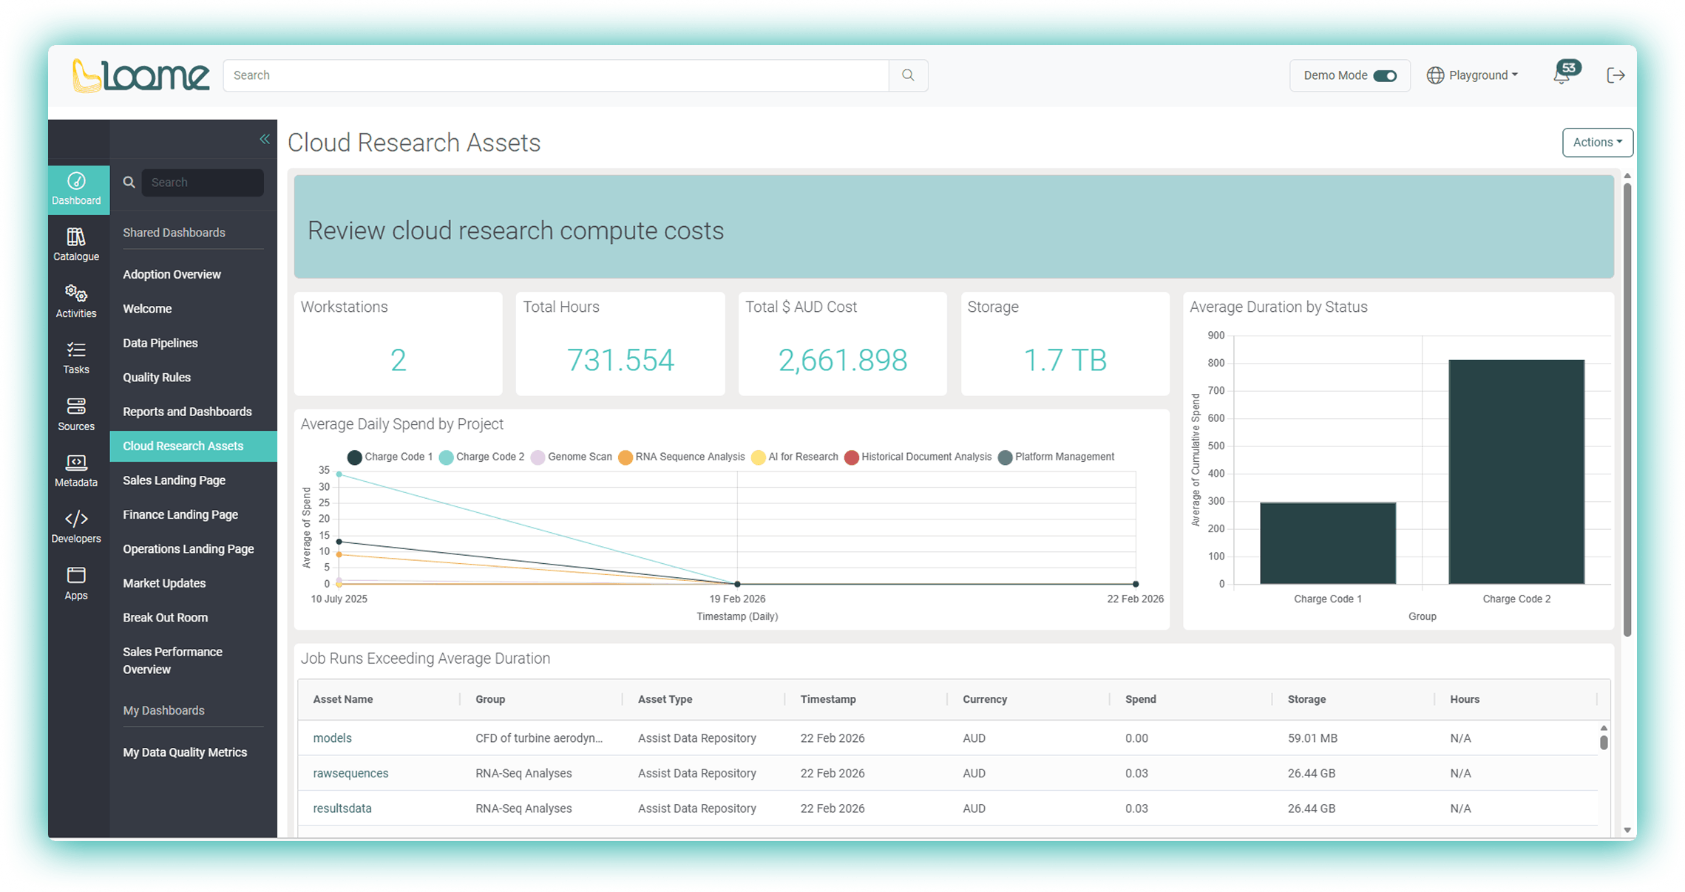Open the Actions dropdown
The image size is (1685, 892).
coord(1597,142)
